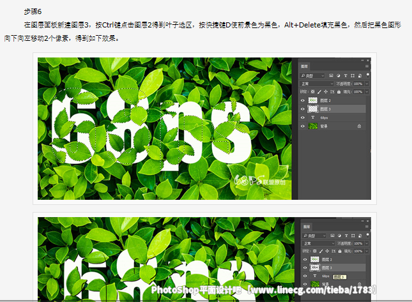Hide 图层 2 using eye icon in first screenshot
412x302 pixels.
303,101
